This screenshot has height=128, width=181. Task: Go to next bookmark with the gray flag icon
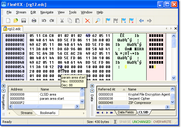[116, 21]
